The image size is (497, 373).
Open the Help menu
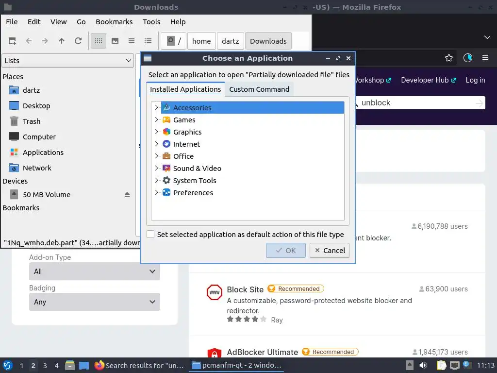pos(178,21)
